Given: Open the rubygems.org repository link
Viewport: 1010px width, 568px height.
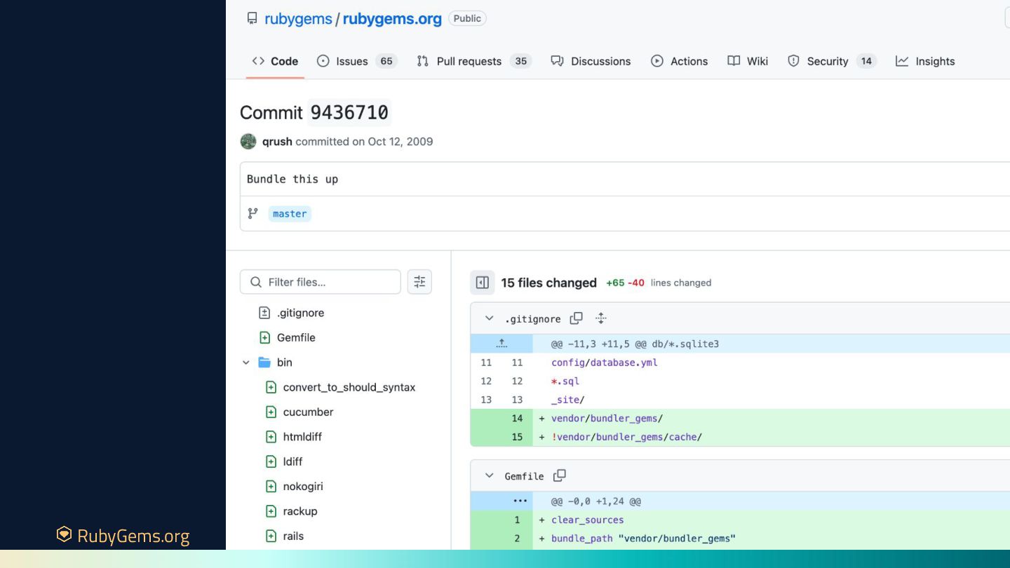Looking at the screenshot, I should (x=392, y=19).
